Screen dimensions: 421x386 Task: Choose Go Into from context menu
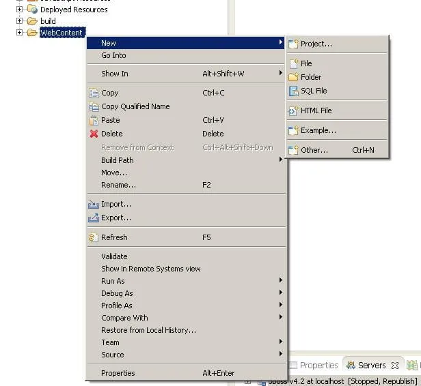[185, 55]
